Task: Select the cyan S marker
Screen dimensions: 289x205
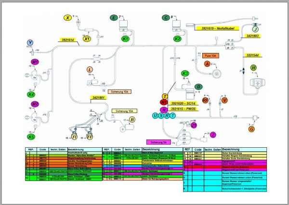Action: click(x=161, y=115)
